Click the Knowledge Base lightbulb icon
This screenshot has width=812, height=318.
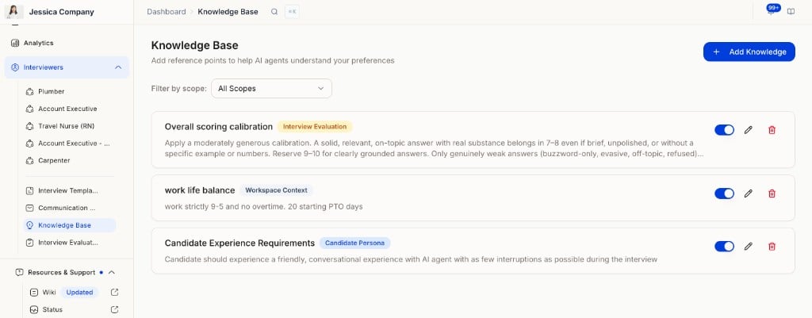(29, 225)
